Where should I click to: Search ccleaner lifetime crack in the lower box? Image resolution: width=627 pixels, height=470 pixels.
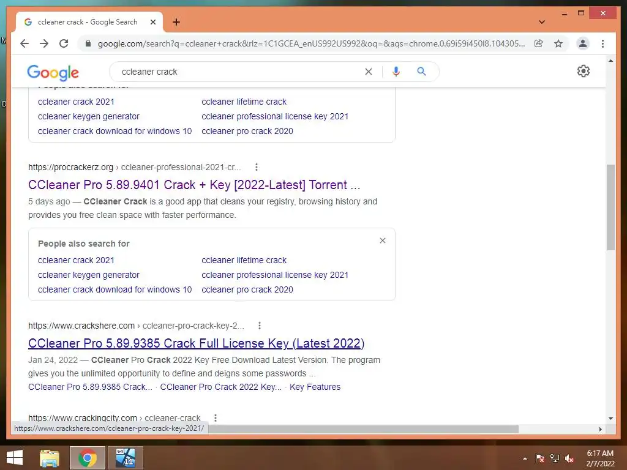click(x=244, y=260)
